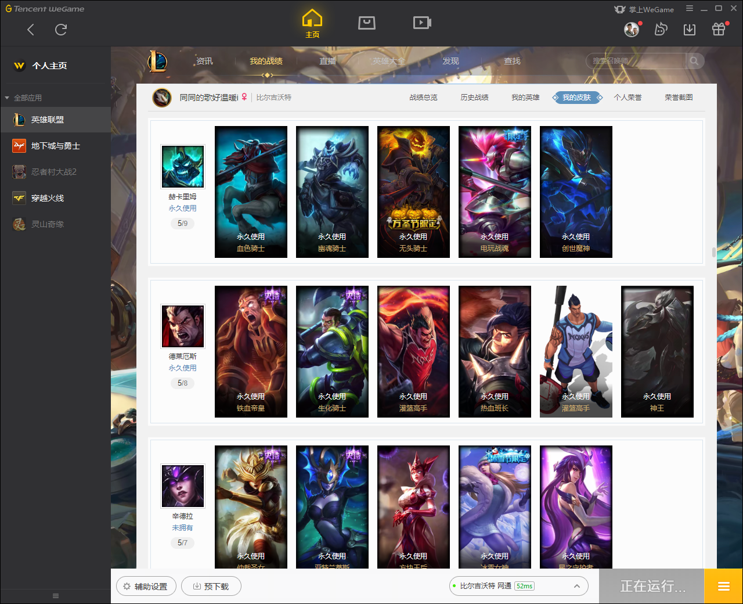Open the 比尔吉沃特 网通 server dropdown
Screen dimensions: 743x604
(x=519, y=586)
